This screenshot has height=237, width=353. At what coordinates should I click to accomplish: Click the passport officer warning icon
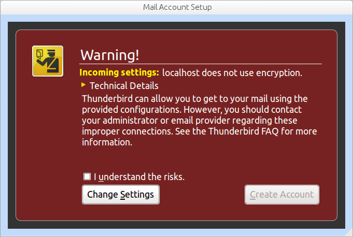[48, 61]
